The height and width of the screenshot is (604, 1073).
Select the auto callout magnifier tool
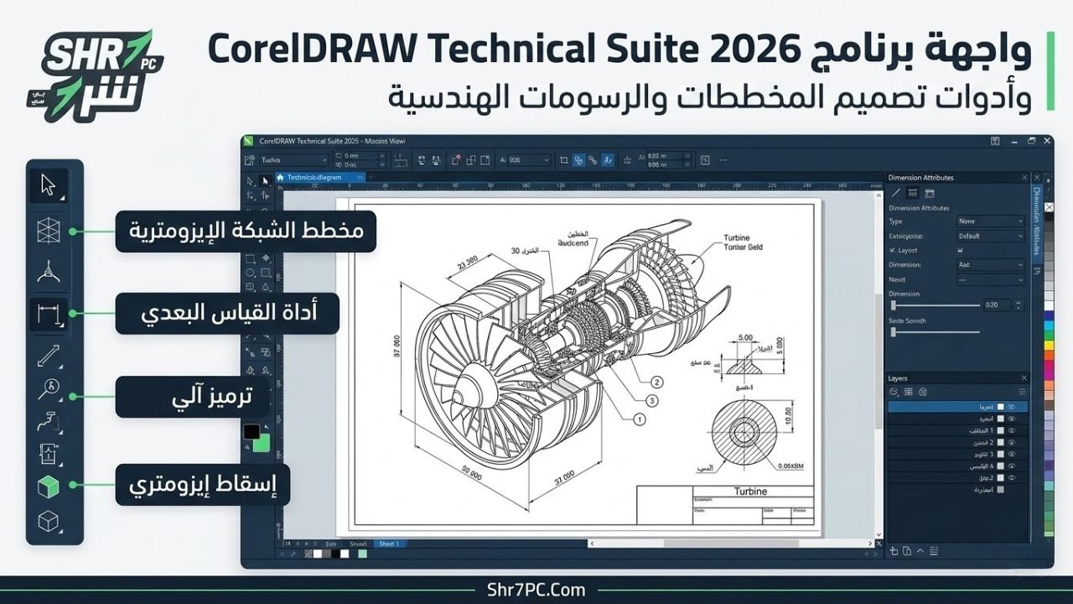[49, 389]
